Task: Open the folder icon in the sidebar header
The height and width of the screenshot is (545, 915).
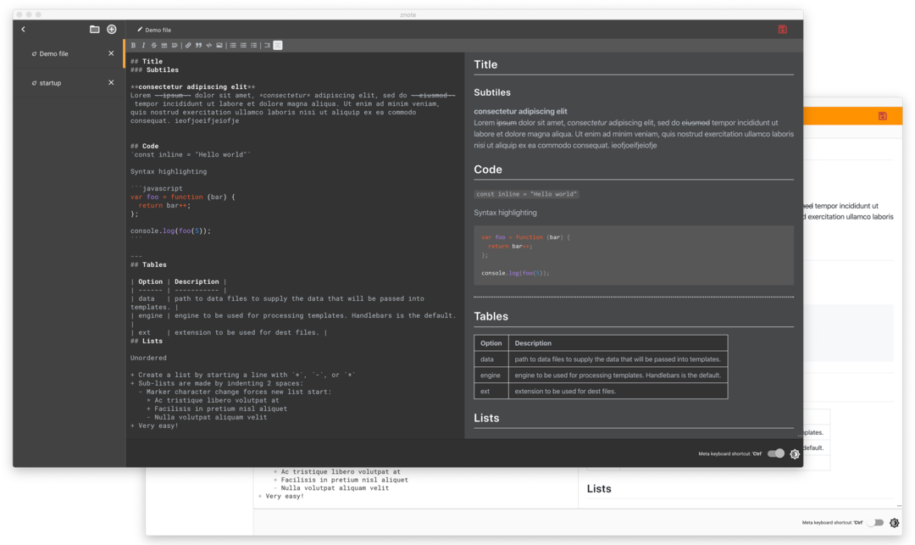Action: pyautogui.click(x=94, y=29)
